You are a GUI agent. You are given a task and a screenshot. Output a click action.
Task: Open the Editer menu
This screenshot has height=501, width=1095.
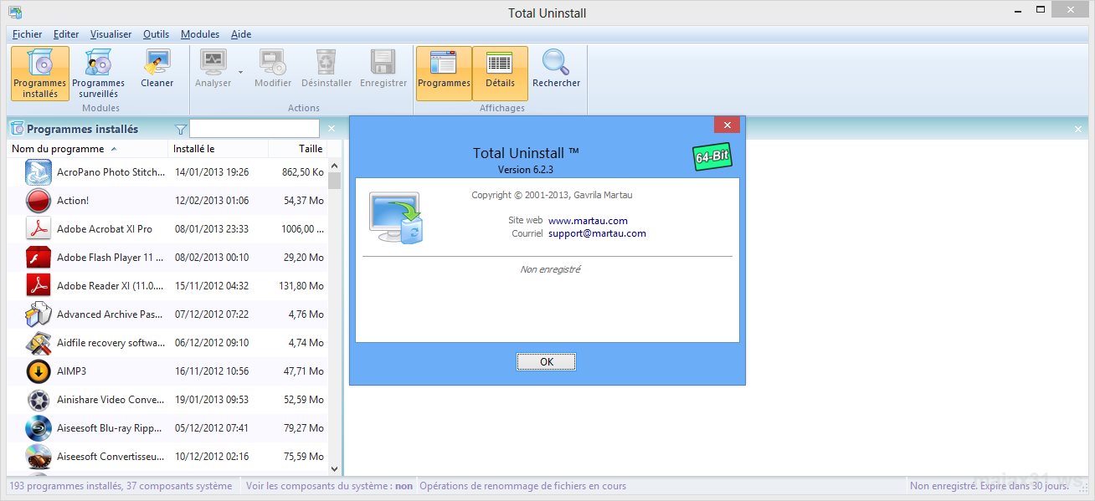pyautogui.click(x=66, y=34)
